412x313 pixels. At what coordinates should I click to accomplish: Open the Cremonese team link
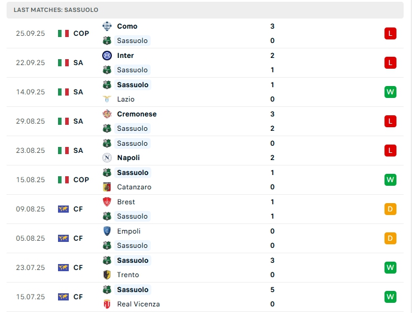point(136,114)
